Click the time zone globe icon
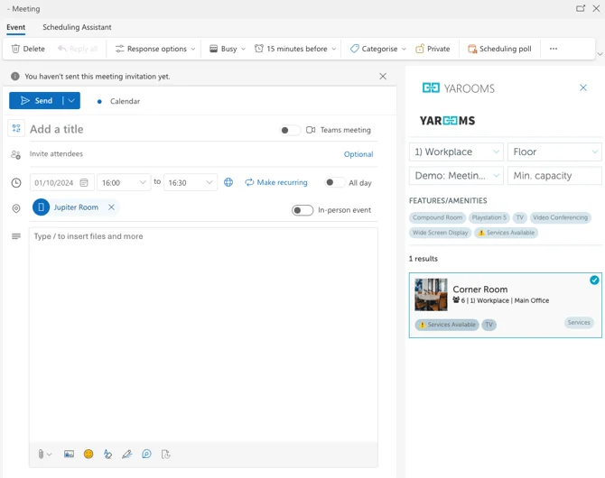The width and height of the screenshot is (605, 478). pos(228,182)
